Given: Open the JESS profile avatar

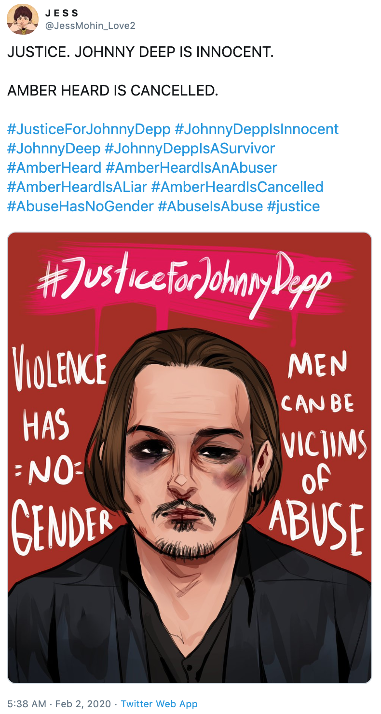Looking at the screenshot, I should click(23, 19).
